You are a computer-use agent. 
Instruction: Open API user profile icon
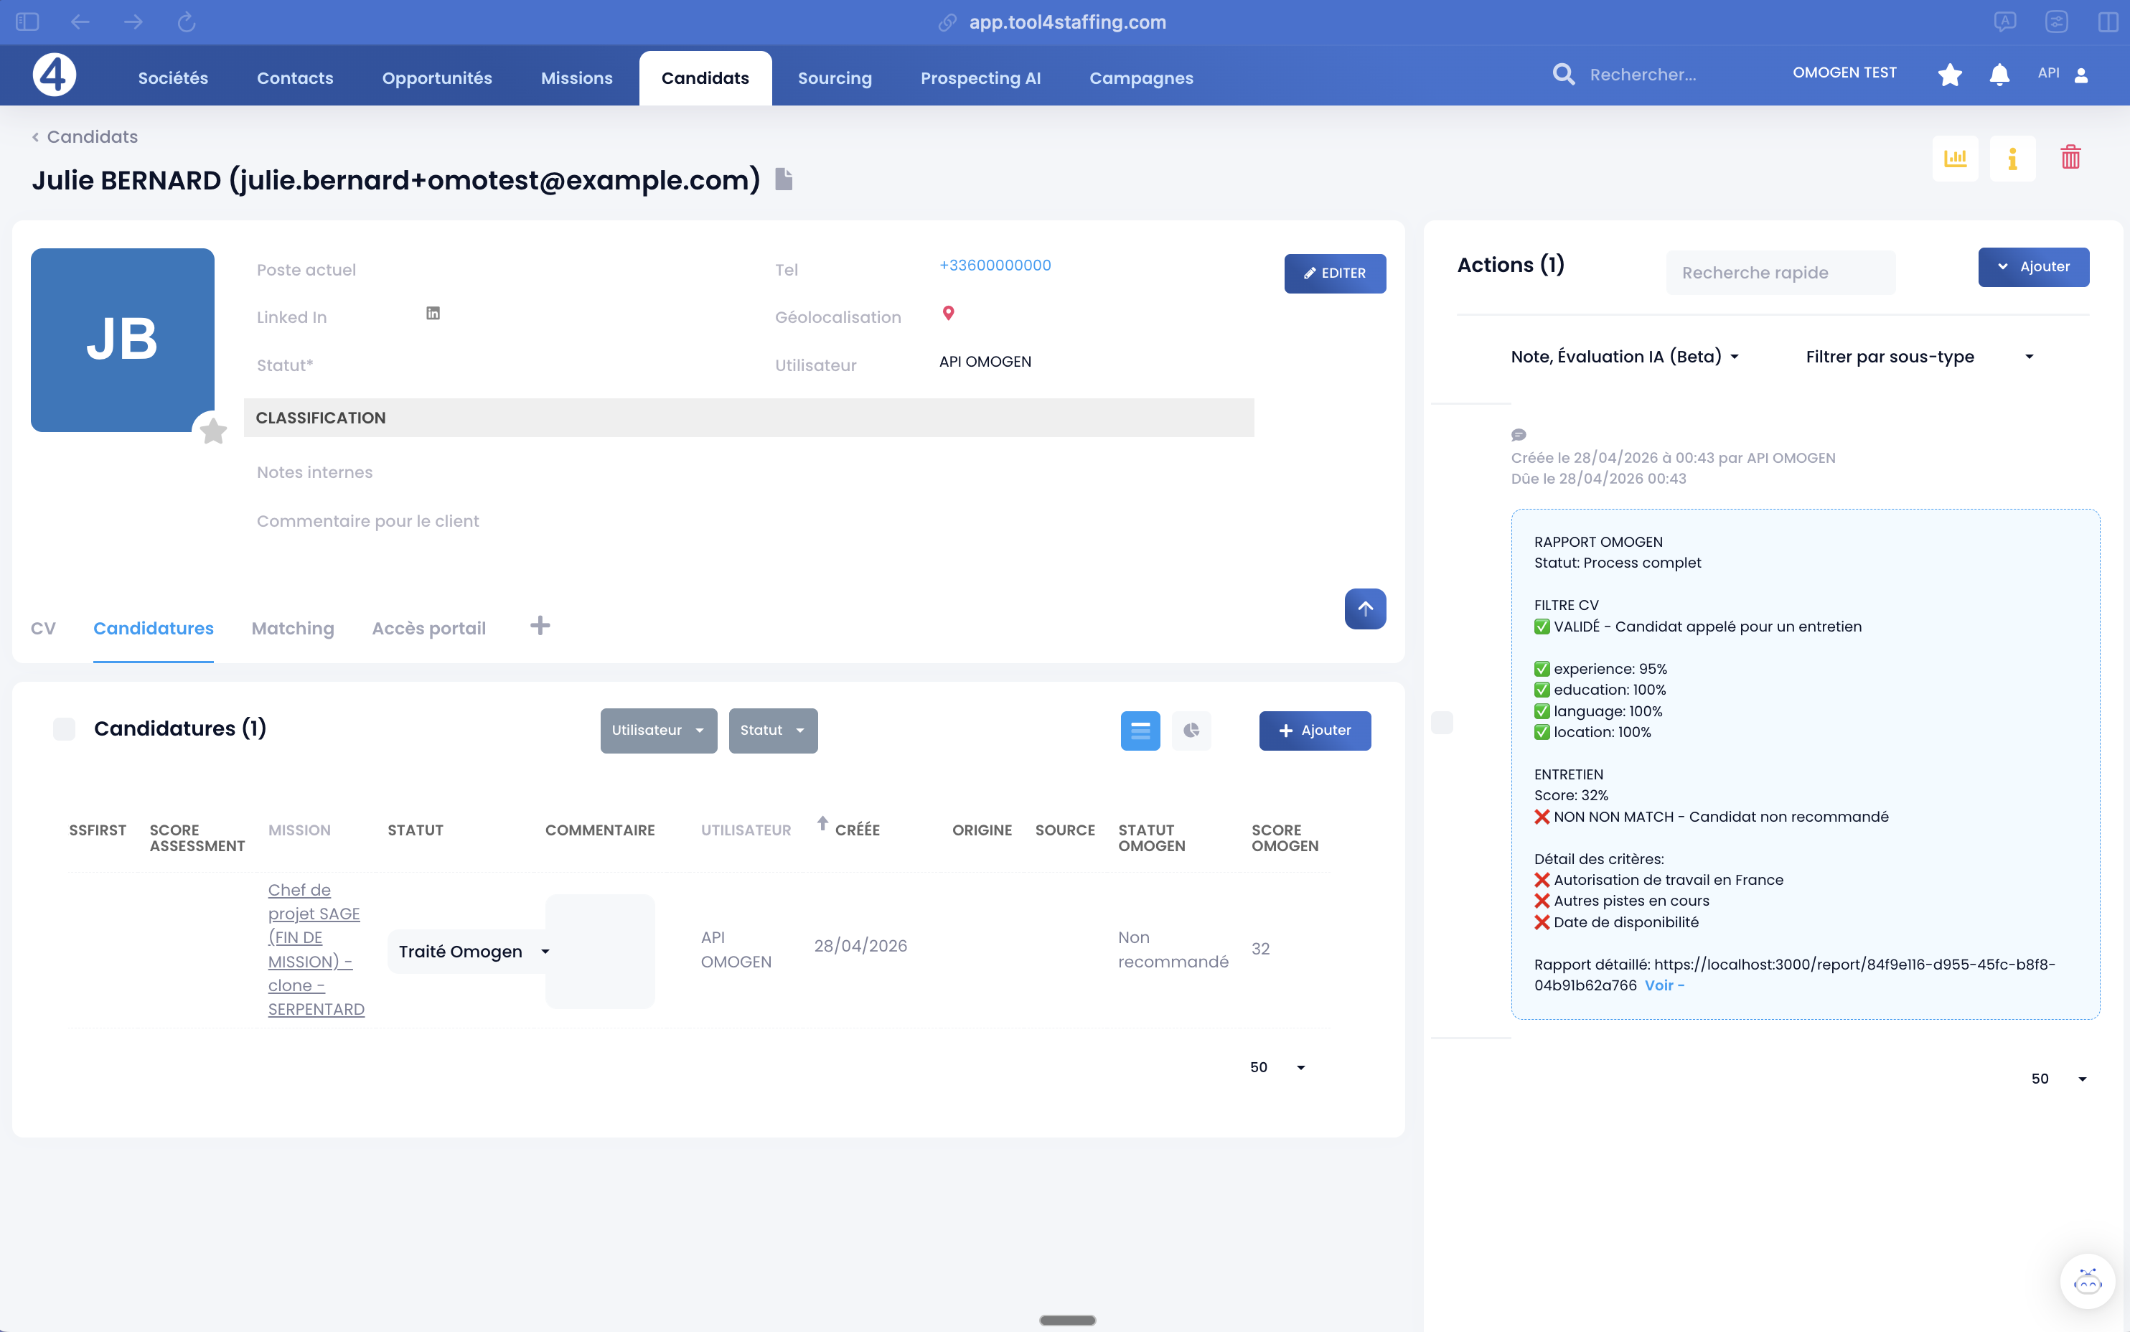click(2081, 75)
